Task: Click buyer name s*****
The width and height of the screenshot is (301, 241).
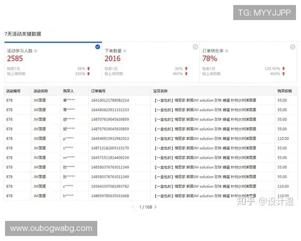Action: point(68,148)
